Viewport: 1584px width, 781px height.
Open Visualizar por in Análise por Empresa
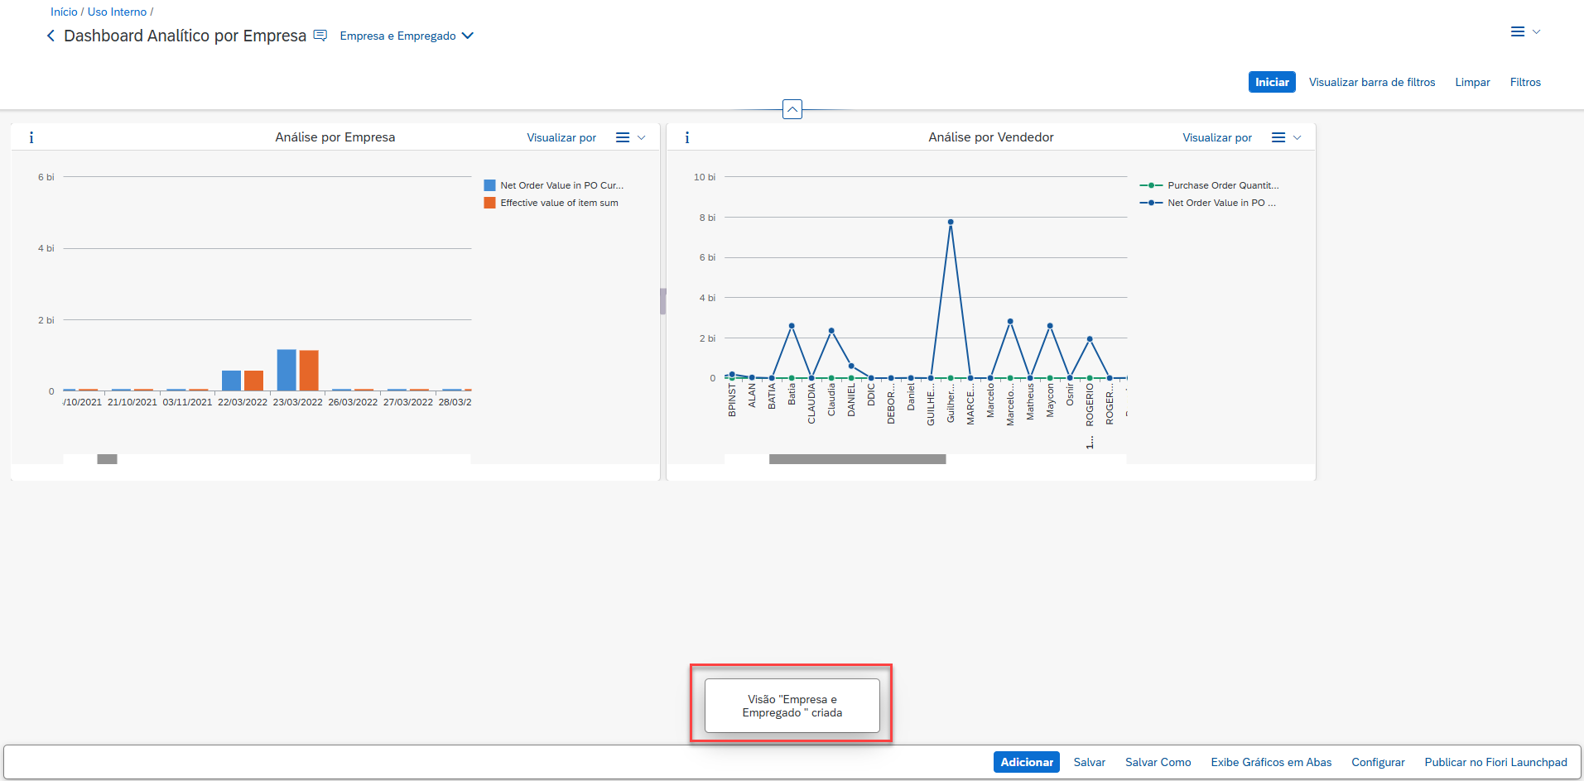[x=561, y=137]
